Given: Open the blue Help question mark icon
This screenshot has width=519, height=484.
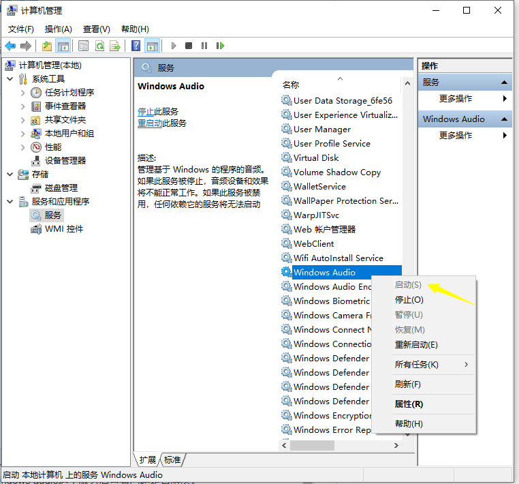Looking at the screenshot, I should click(136, 46).
